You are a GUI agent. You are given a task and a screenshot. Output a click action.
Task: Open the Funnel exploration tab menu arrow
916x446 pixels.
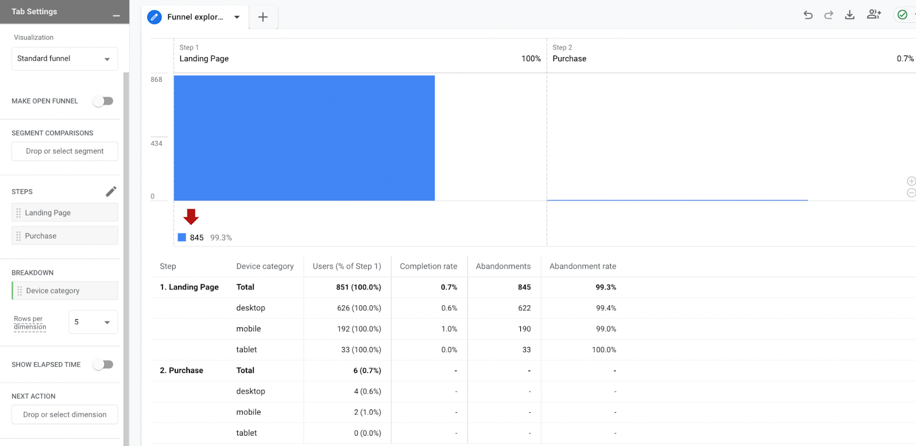coord(237,17)
